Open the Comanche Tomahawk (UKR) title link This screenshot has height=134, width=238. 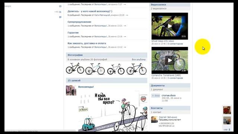tap(166, 75)
